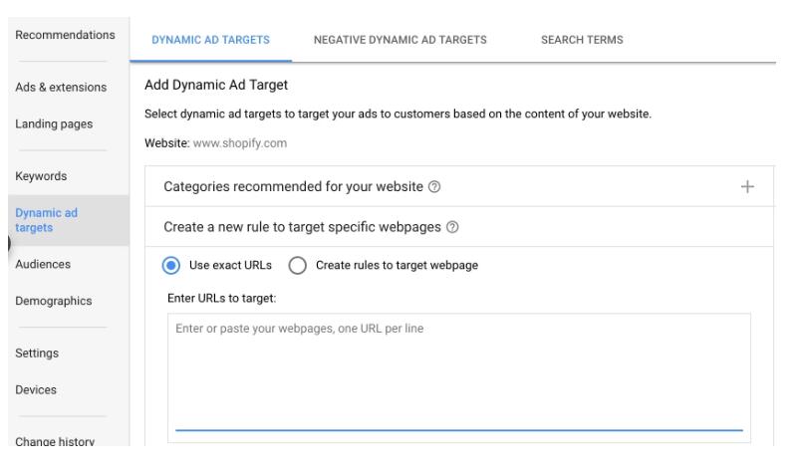
Task: Click the URLs to target text area
Action: point(458,373)
